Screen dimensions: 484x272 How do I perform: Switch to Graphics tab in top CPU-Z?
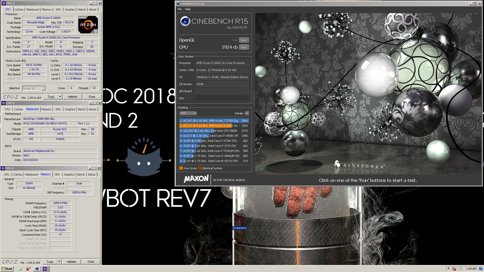70,10
